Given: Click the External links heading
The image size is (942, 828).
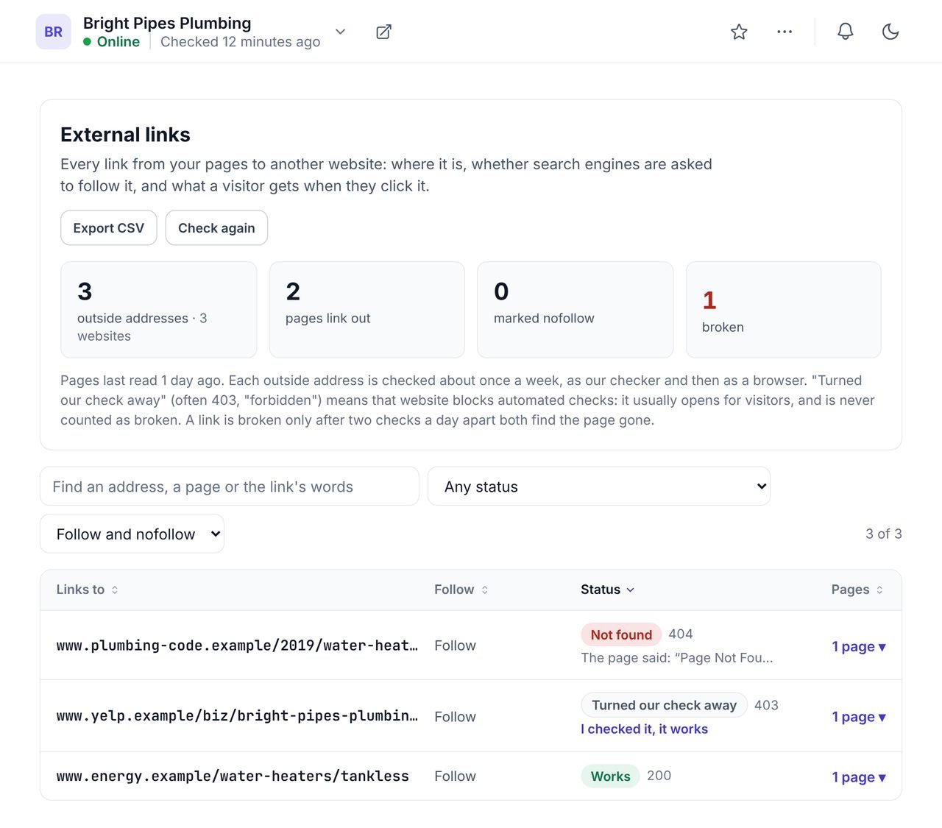Looking at the screenshot, I should point(125,135).
